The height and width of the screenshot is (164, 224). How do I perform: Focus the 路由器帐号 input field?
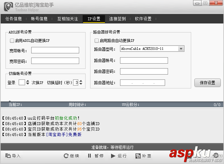click(144, 60)
